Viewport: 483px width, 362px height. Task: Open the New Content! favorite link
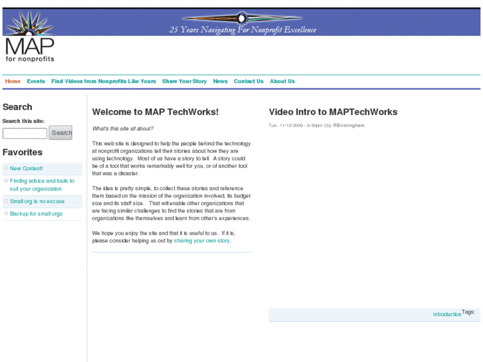26,169
